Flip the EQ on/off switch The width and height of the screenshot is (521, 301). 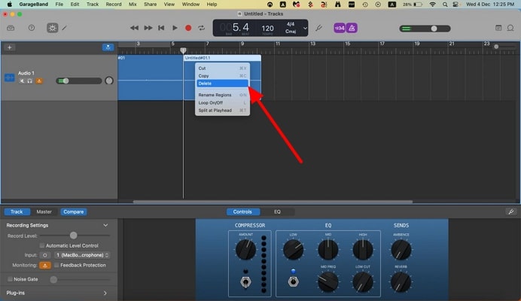[x=293, y=281]
